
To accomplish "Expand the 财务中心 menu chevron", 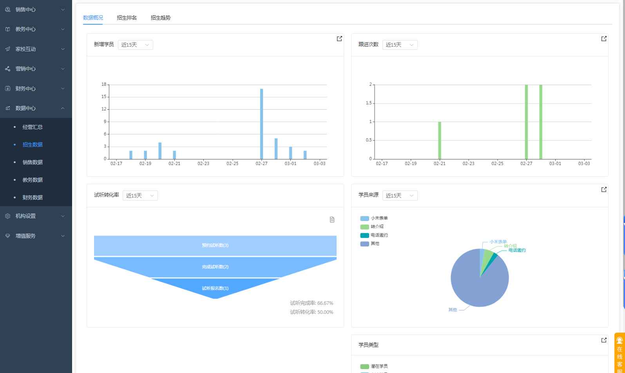I will [63, 89].
